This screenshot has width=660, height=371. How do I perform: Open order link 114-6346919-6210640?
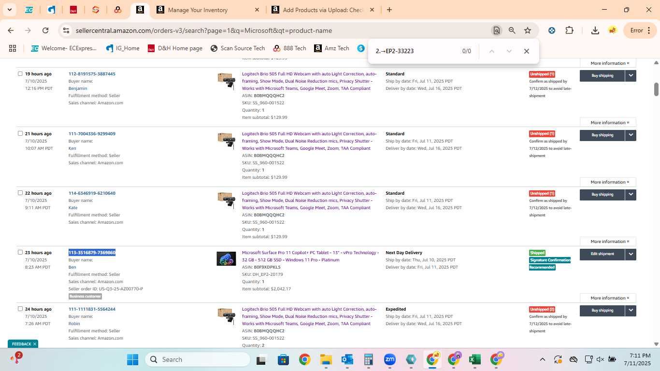click(92, 193)
